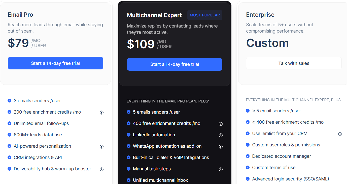
Task: Start the Email Pro 14-day free trial
Action: click(x=55, y=63)
